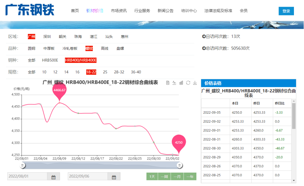Select region 惠州

point(124,37)
